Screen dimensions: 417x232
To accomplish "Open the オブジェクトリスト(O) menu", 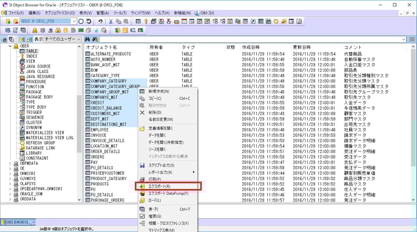I will 58,12.
